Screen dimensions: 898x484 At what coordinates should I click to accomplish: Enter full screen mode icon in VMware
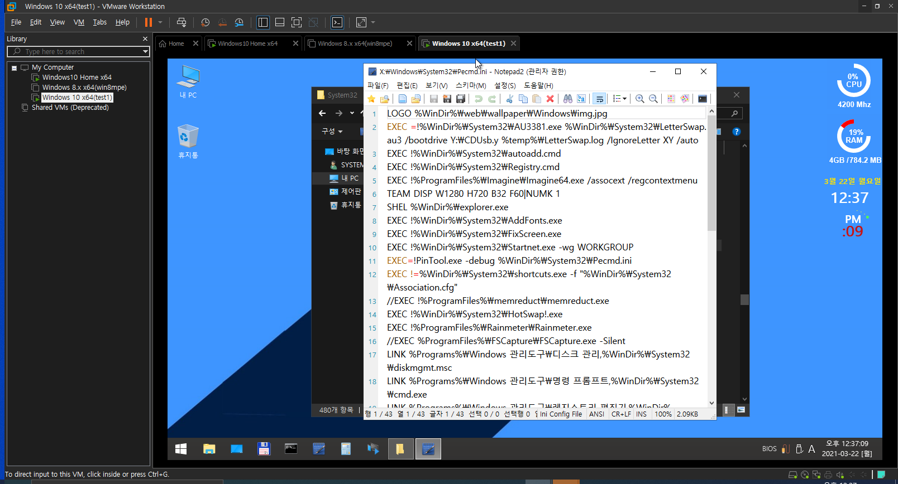coord(297,22)
